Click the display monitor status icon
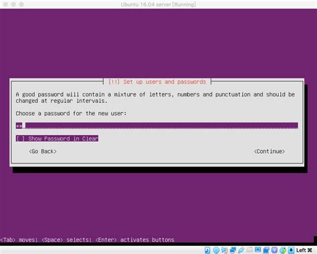The height and width of the screenshot is (254, 317). 257,250
